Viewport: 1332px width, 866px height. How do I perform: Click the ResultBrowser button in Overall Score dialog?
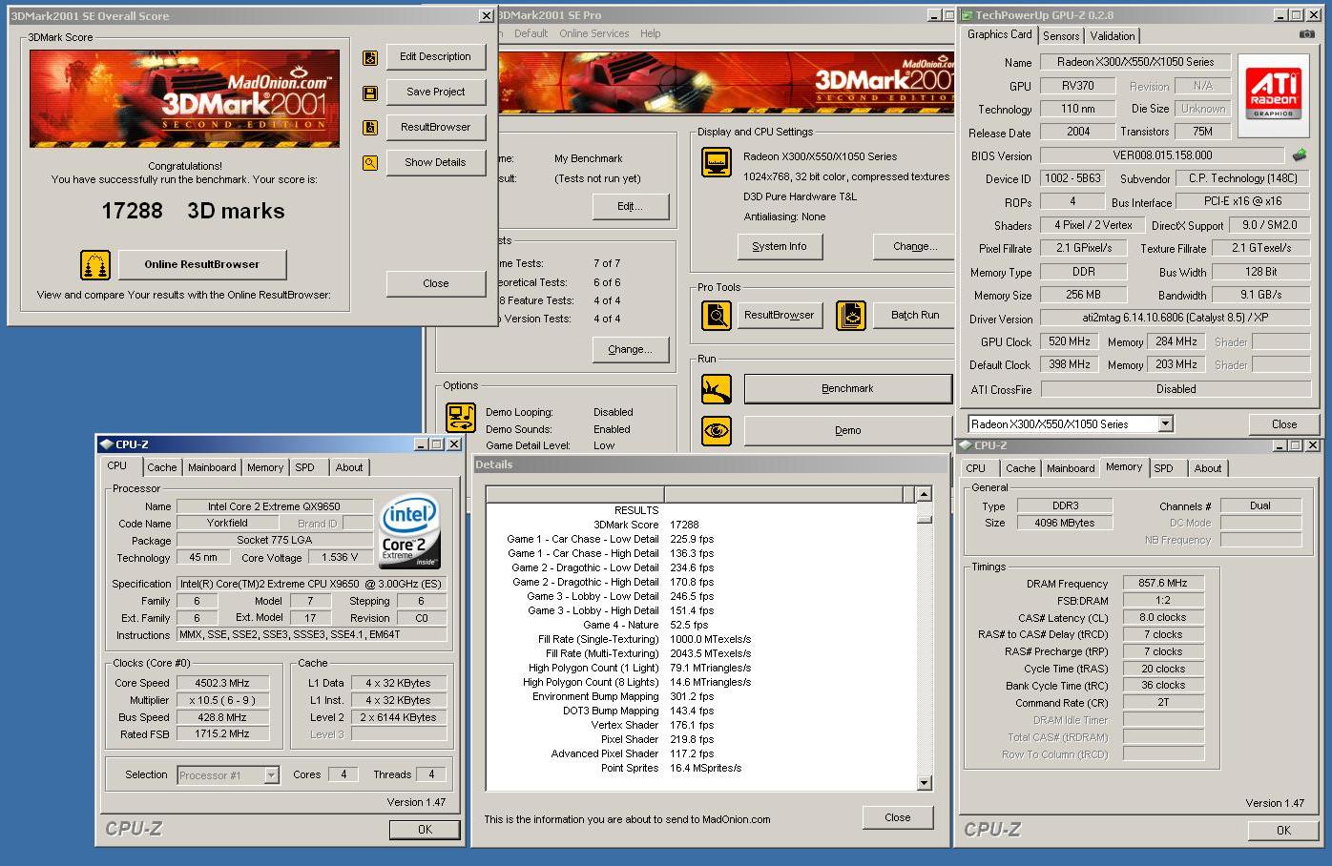436,128
